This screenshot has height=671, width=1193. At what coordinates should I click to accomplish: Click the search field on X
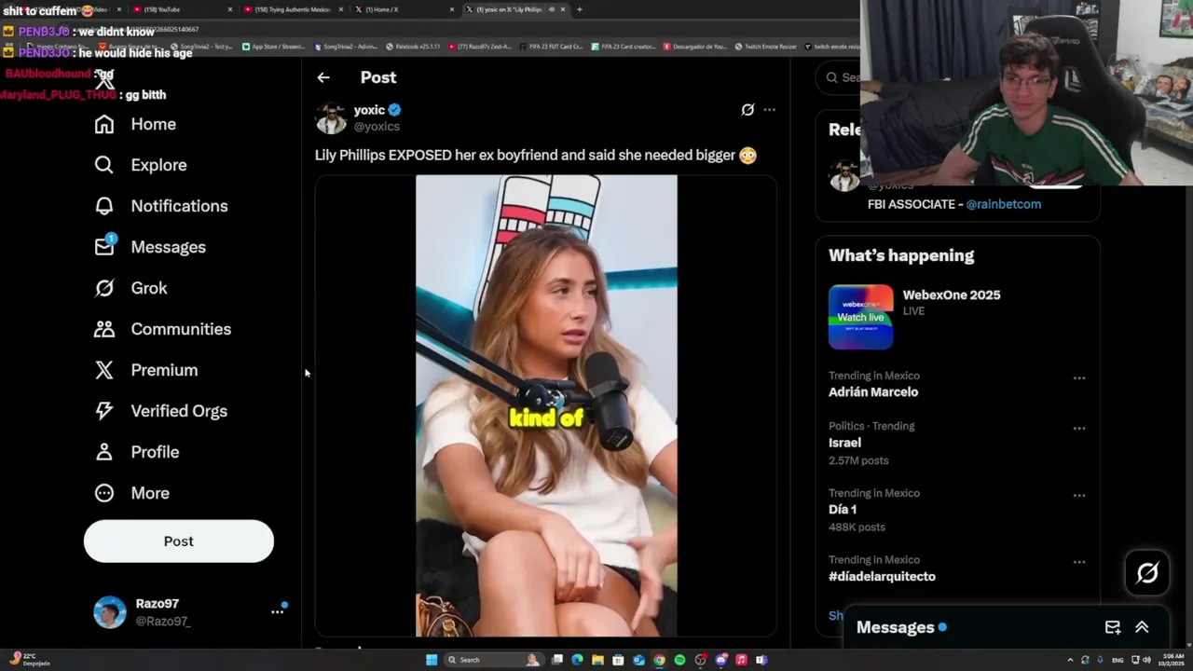point(839,77)
